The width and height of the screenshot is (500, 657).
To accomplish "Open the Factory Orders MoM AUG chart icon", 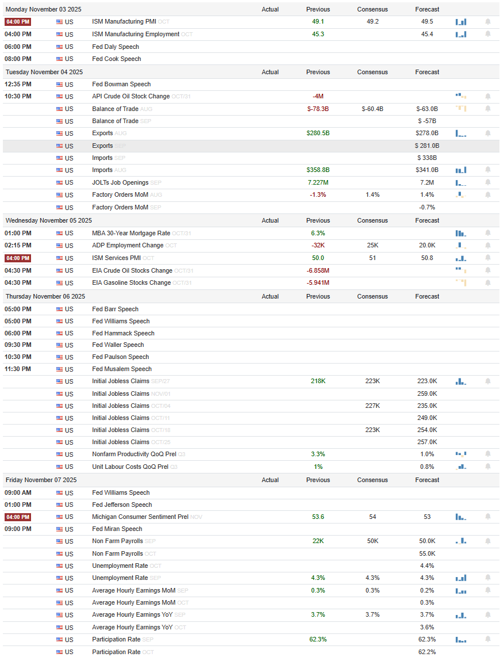I will tap(461, 195).
